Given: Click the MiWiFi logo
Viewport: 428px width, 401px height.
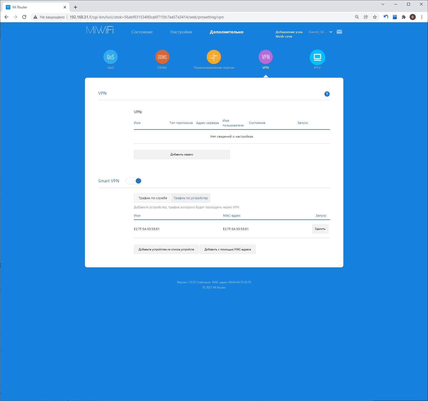Looking at the screenshot, I should click(x=100, y=30).
